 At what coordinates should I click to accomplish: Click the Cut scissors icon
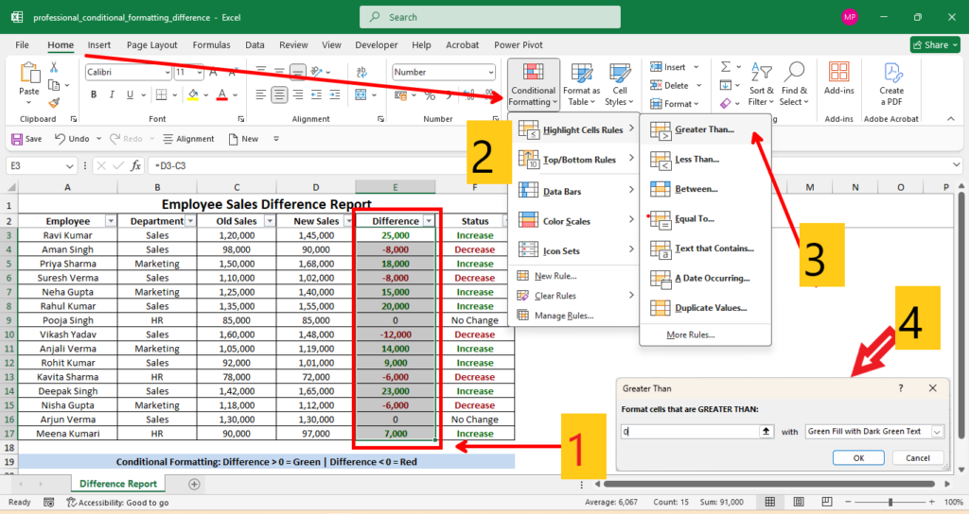(54, 67)
